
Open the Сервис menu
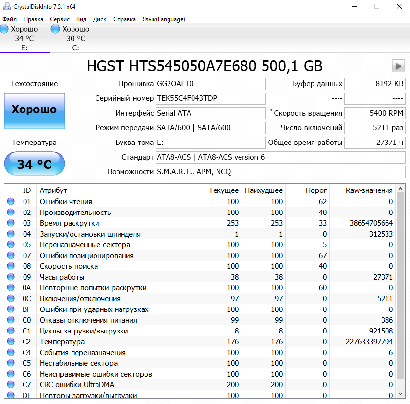[x=60, y=19]
